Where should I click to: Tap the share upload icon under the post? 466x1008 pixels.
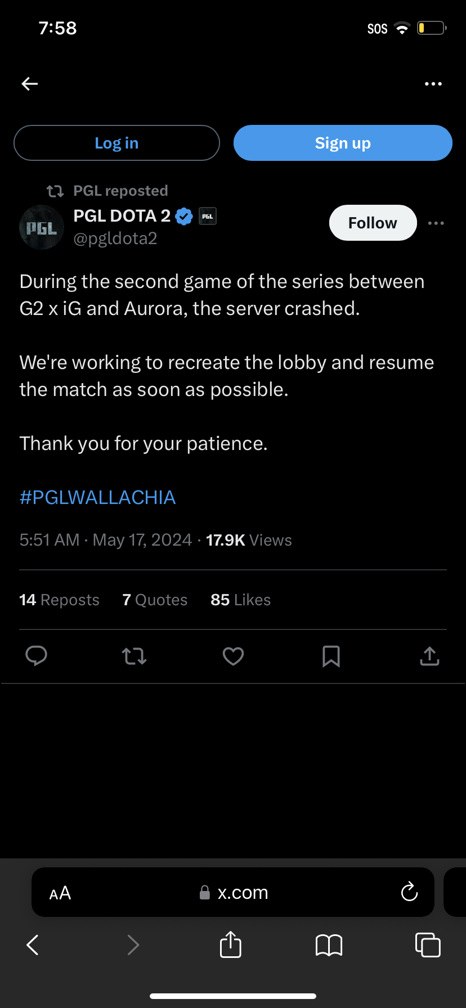point(429,656)
